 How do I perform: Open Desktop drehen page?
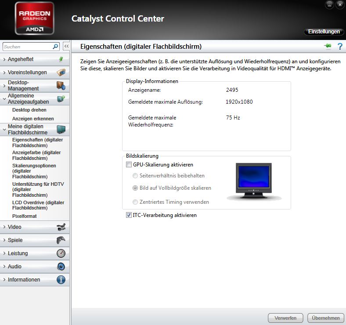29,110
